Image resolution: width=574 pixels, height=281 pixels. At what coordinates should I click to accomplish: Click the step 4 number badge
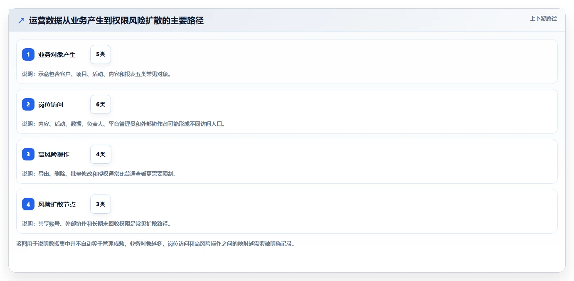click(x=28, y=204)
